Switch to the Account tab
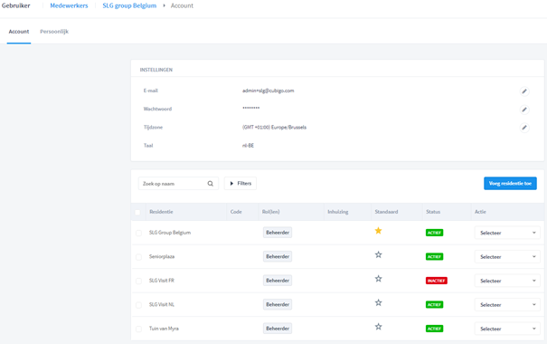The image size is (547, 344). click(x=19, y=32)
